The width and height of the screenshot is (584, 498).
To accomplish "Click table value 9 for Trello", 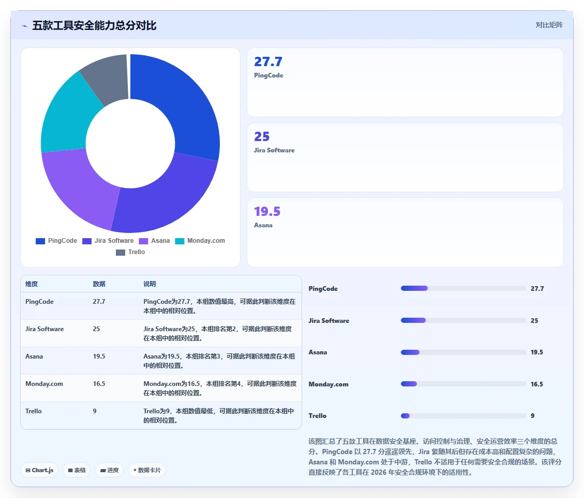I will pos(95,411).
